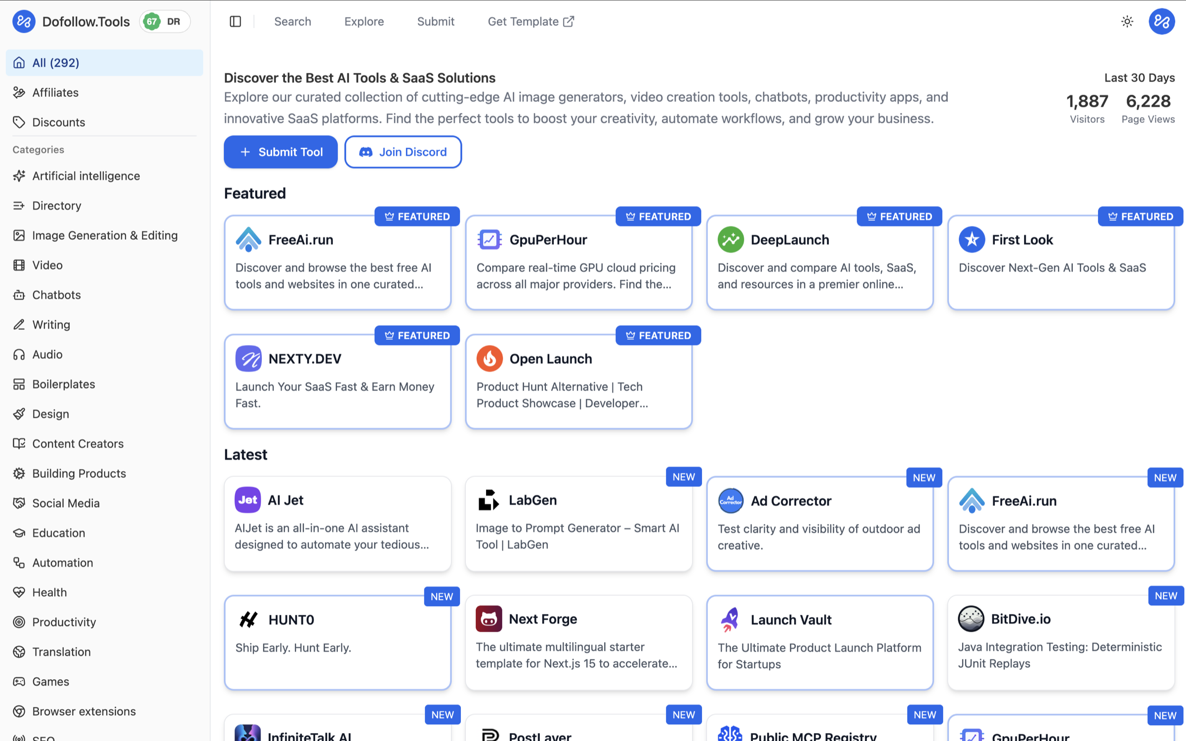Viewport: 1186px width, 741px height.
Task: Toggle the sidebar panel icon
Action: [235, 21]
